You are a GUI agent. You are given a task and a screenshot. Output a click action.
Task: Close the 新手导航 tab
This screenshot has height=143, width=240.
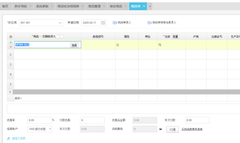point(31,6)
